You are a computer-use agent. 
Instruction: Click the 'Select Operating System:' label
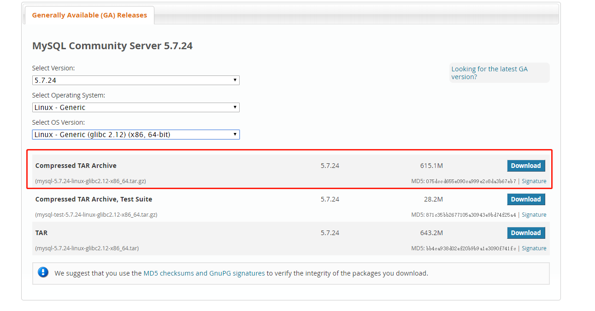coord(69,95)
